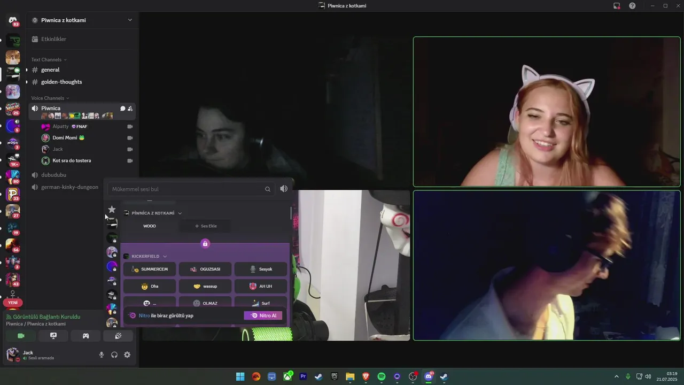The image size is (684, 385).
Task: Open user settings gear
Action: (x=127, y=355)
